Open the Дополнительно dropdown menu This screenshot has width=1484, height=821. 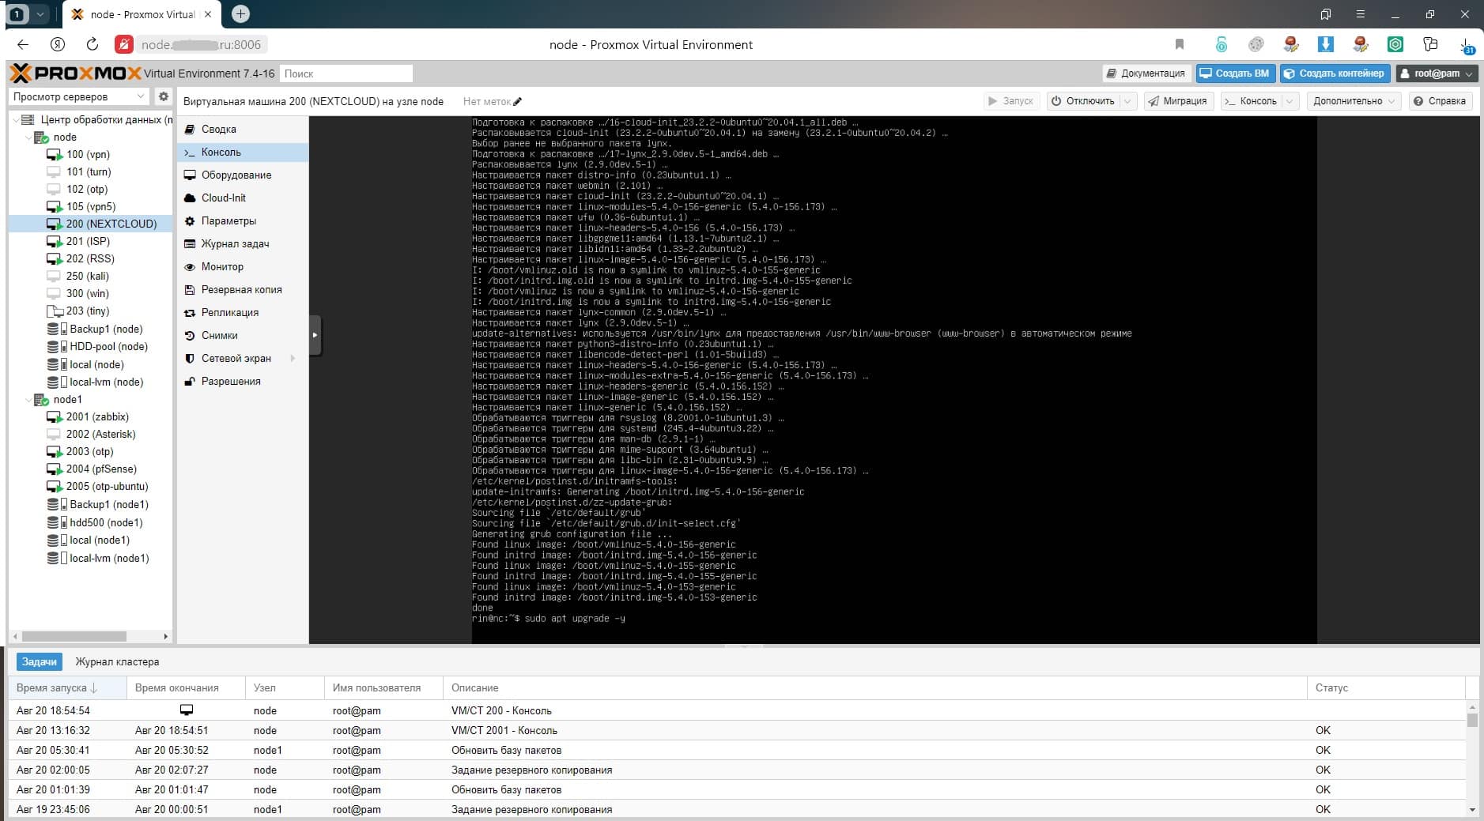point(1354,101)
